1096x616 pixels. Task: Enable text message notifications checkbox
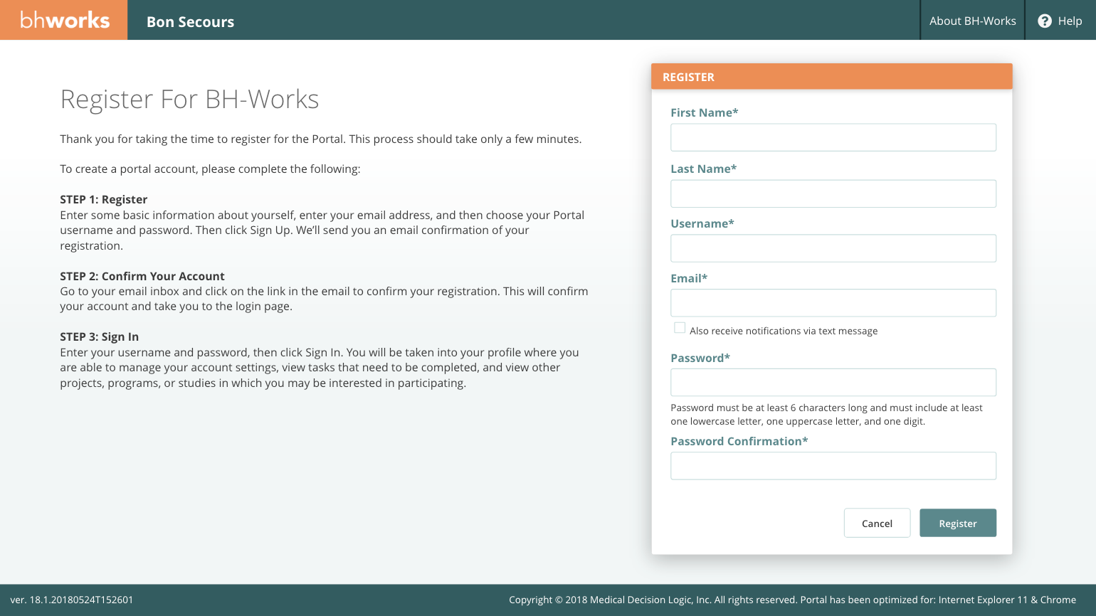click(680, 328)
